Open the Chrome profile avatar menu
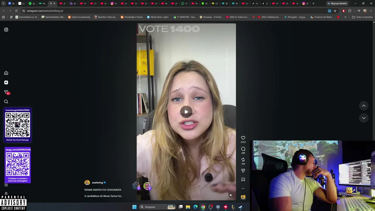The image size is (375, 211). pos(365,11)
